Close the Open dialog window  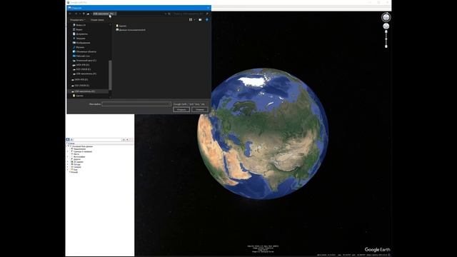(x=208, y=8)
